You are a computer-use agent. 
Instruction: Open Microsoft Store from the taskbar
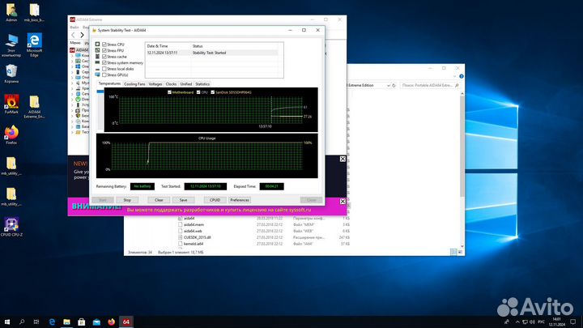click(x=82, y=322)
